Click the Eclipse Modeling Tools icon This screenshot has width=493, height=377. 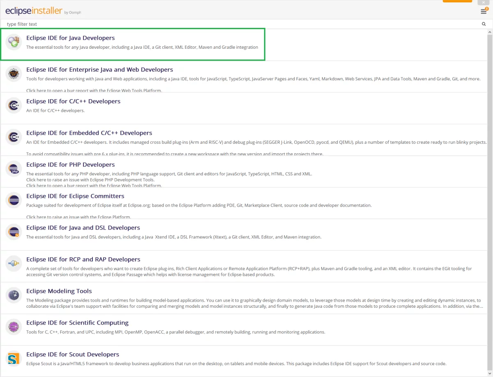tap(14, 295)
